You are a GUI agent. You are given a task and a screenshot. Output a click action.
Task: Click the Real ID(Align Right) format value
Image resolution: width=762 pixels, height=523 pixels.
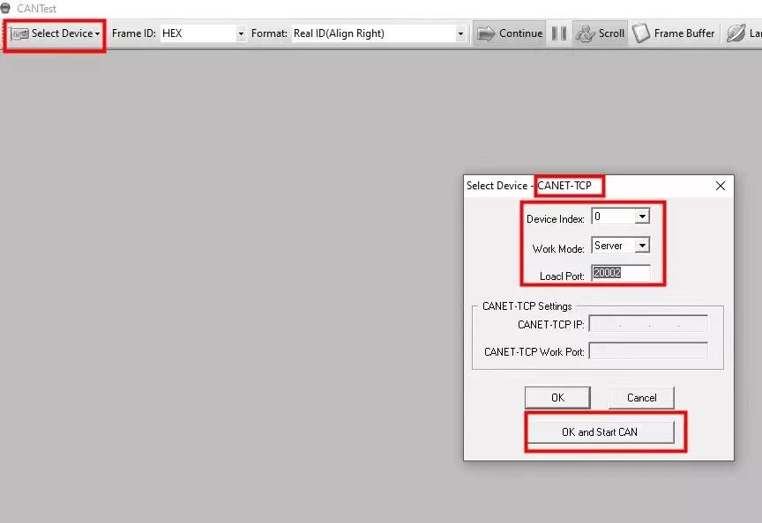click(x=339, y=33)
